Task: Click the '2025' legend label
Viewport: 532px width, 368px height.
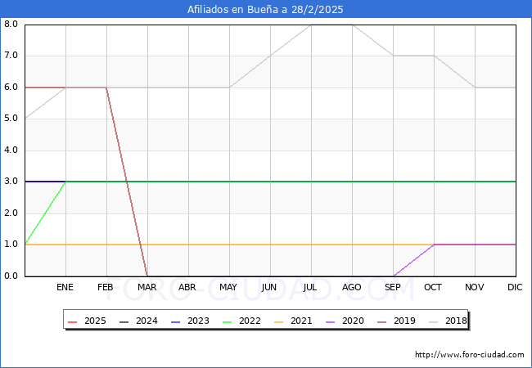Action: coord(95,321)
